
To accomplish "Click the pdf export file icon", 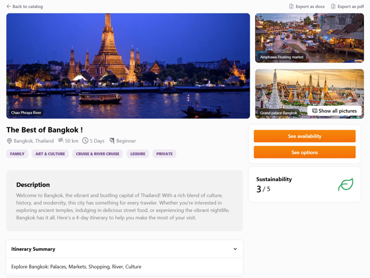I will pyautogui.click(x=333, y=7).
